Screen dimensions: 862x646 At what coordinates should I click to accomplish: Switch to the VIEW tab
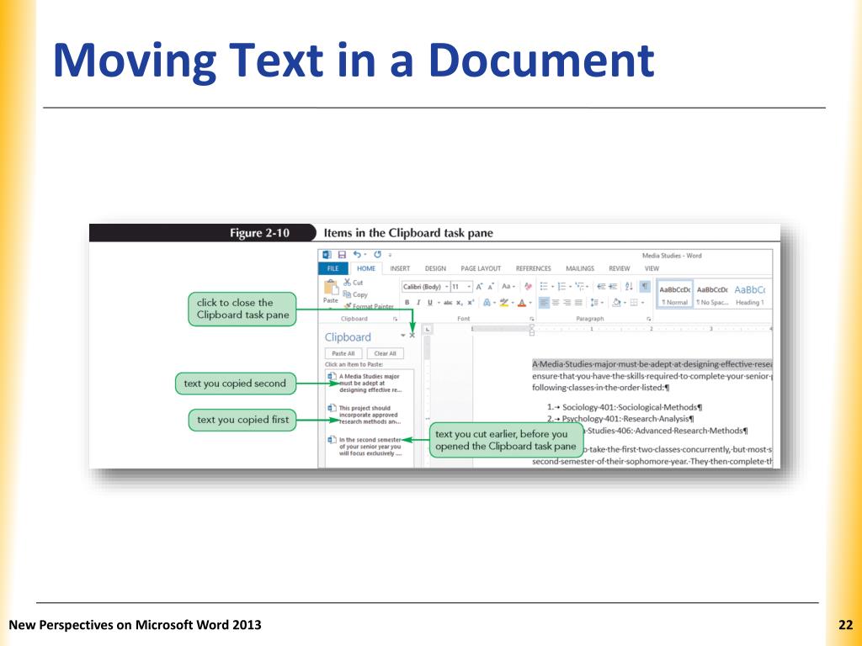652,268
